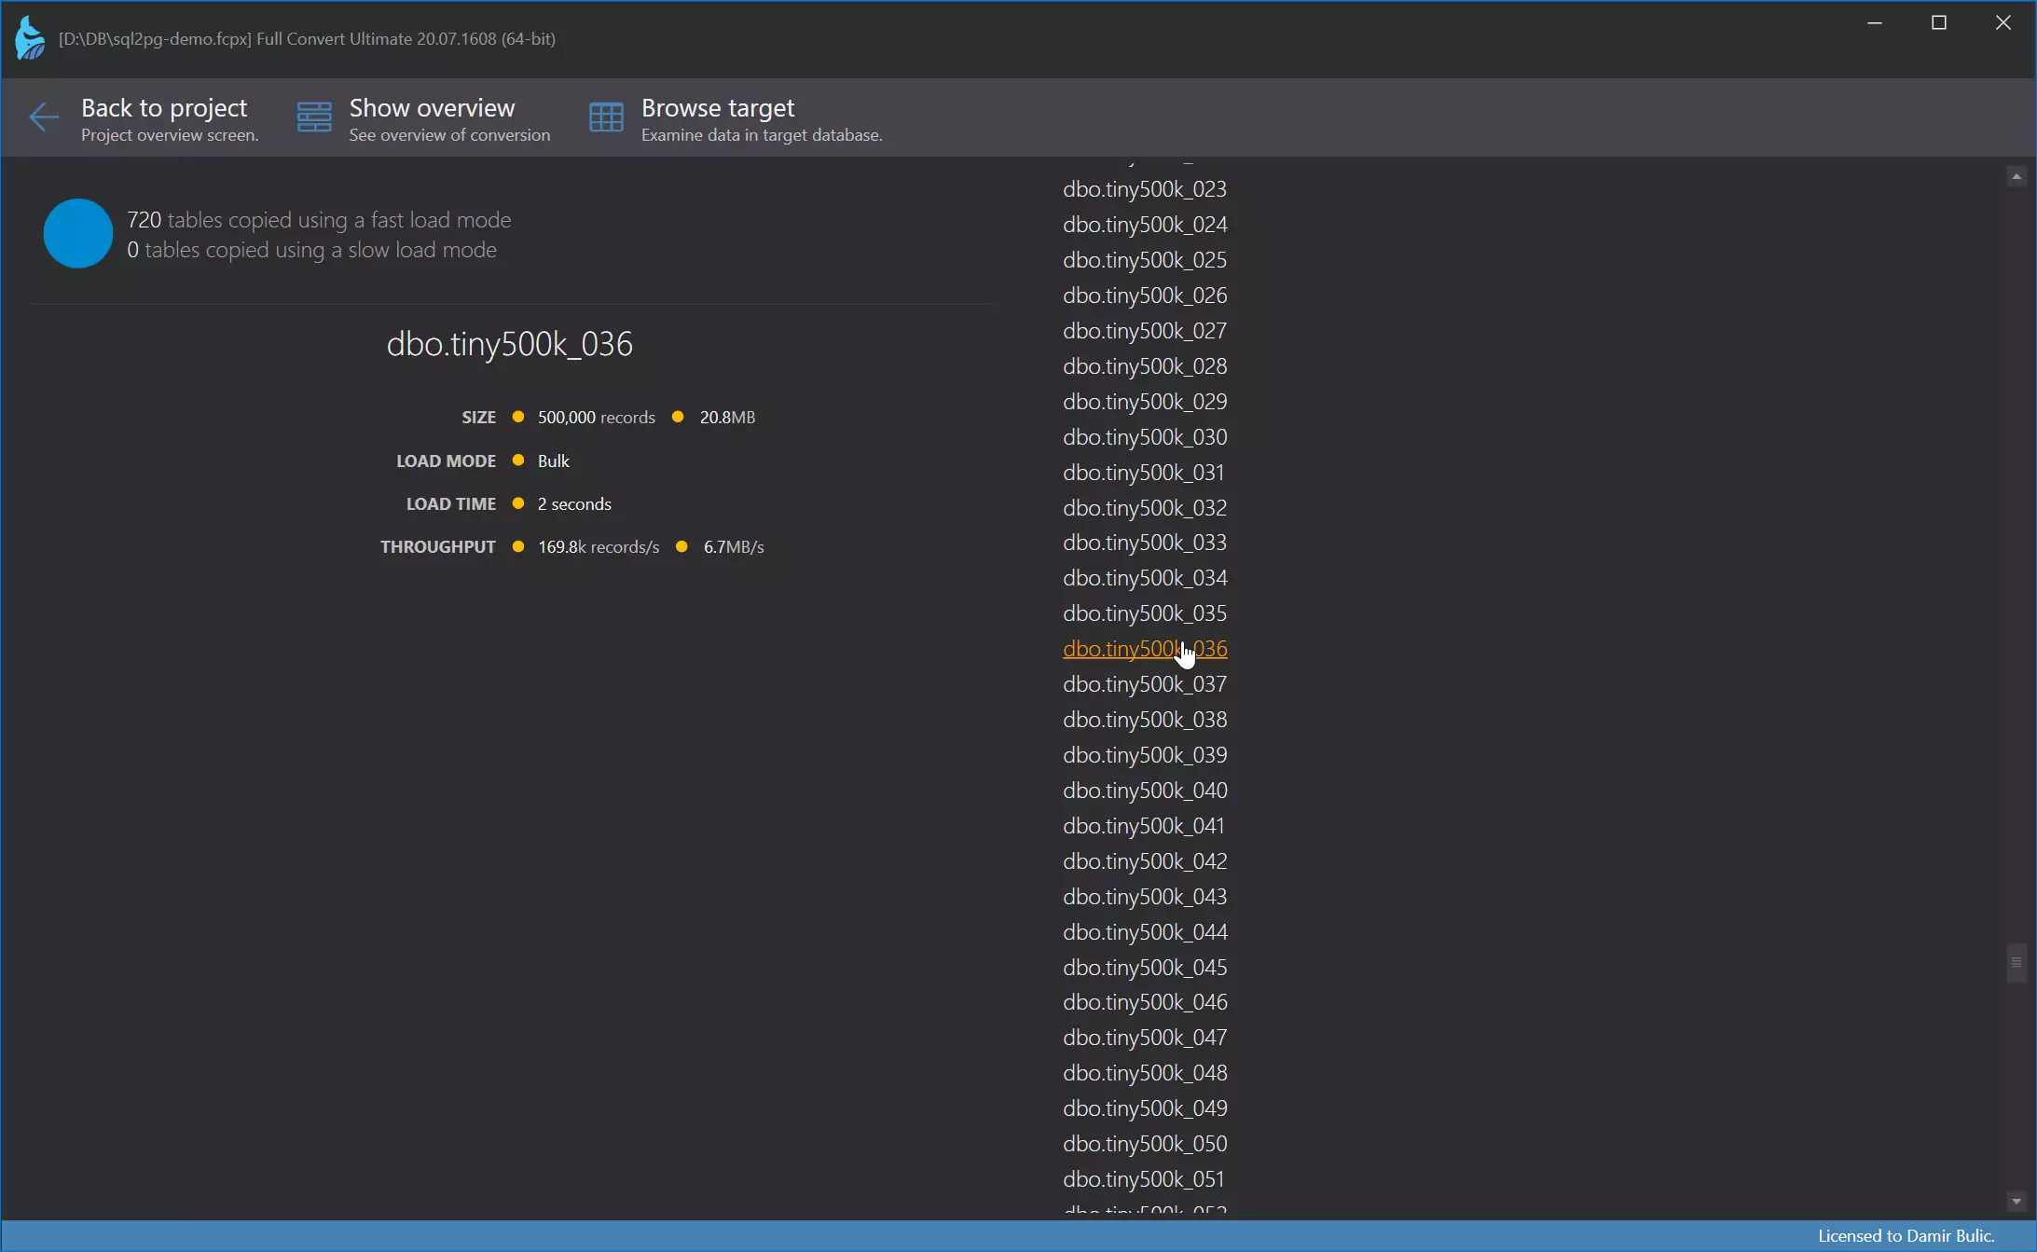Click the LOAD MODE Bulk label
Screen dimensions: 2037x1252
[x=553, y=460]
